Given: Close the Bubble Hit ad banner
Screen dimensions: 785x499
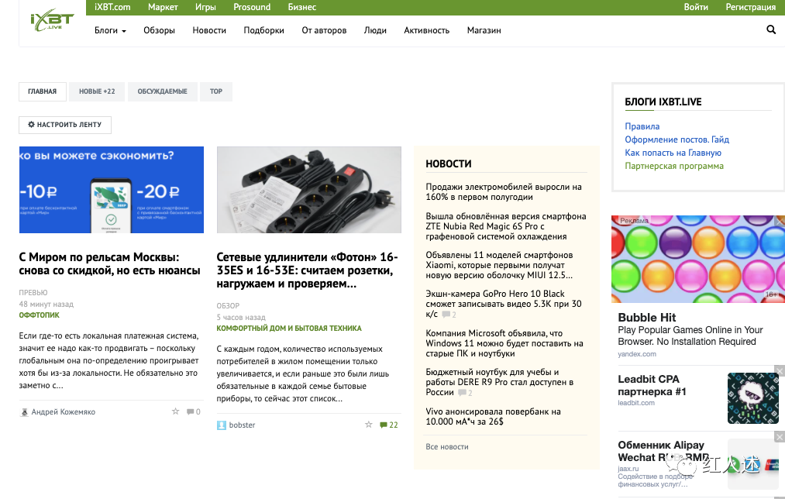Looking at the screenshot, I should (x=780, y=221).
